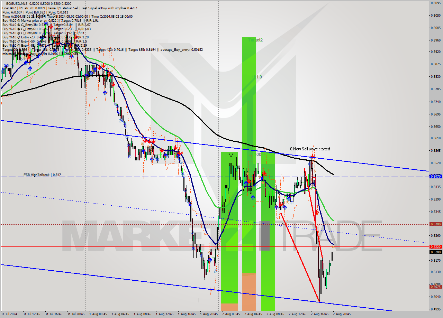Click the '31 Jul 2024' date label
443x318 pixels.
[10, 314]
